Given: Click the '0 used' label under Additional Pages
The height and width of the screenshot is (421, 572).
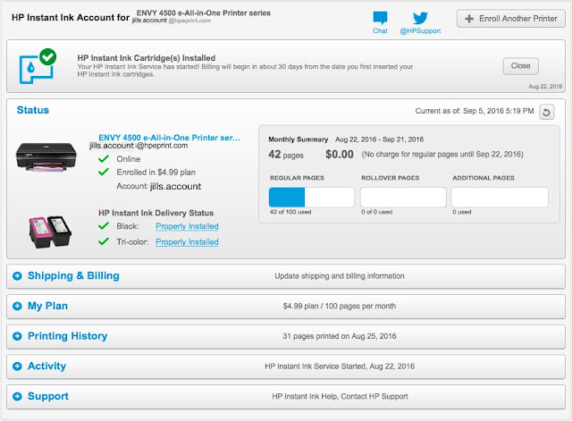Looking at the screenshot, I should coord(462,212).
